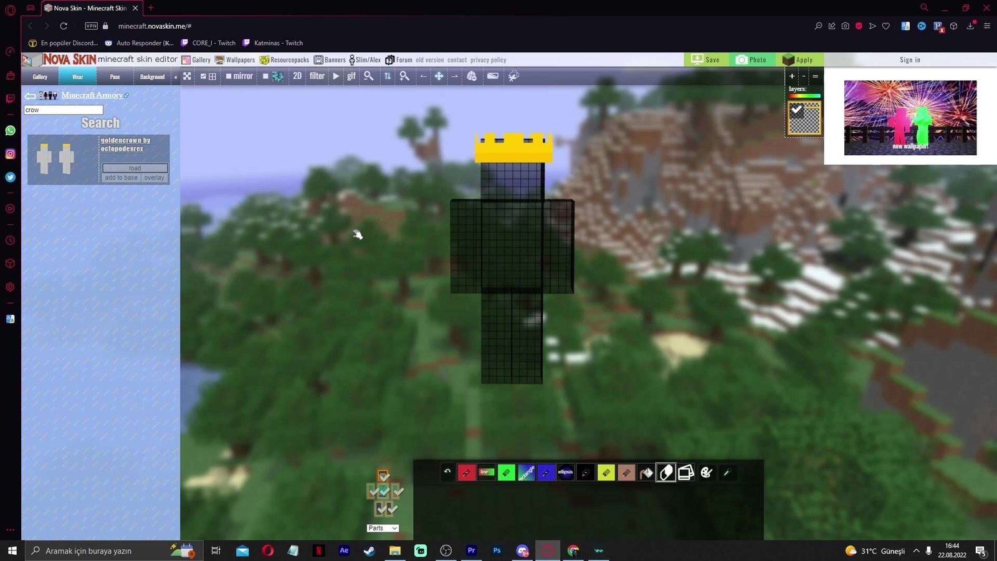
Task: Toggle the grid display checkbox
Action: tap(203, 76)
